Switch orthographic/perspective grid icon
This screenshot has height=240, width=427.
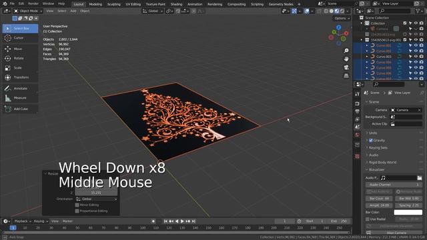click(x=346, y=76)
